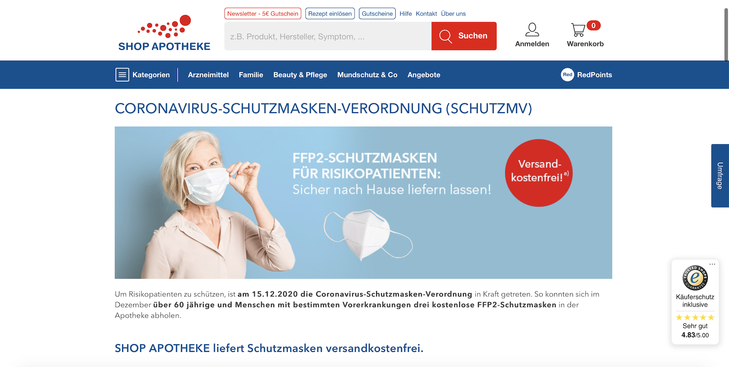
Task: Open the Arzneimittel navigation menu
Action: [x=208, y=75]
